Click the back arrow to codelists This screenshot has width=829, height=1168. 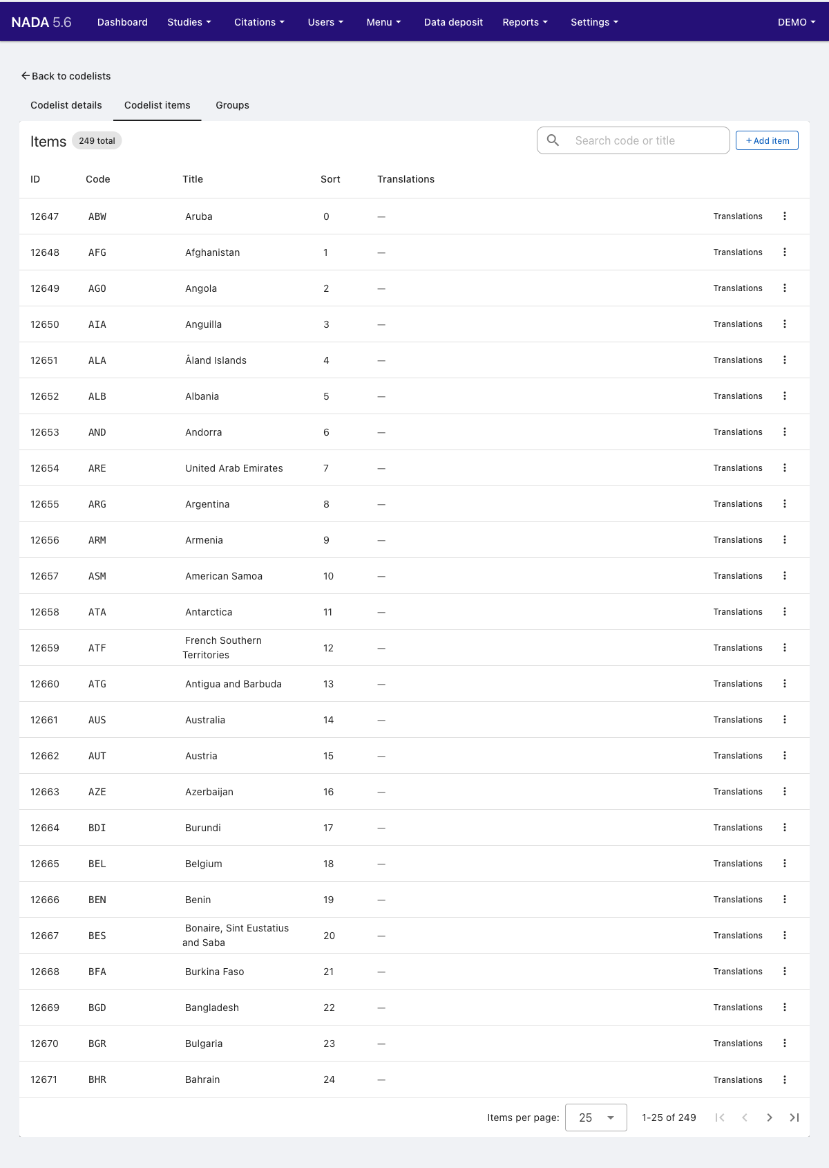26,76
